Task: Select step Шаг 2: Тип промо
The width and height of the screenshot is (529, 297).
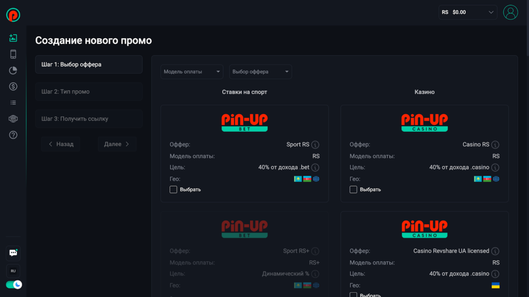Action: pos(89,91)
